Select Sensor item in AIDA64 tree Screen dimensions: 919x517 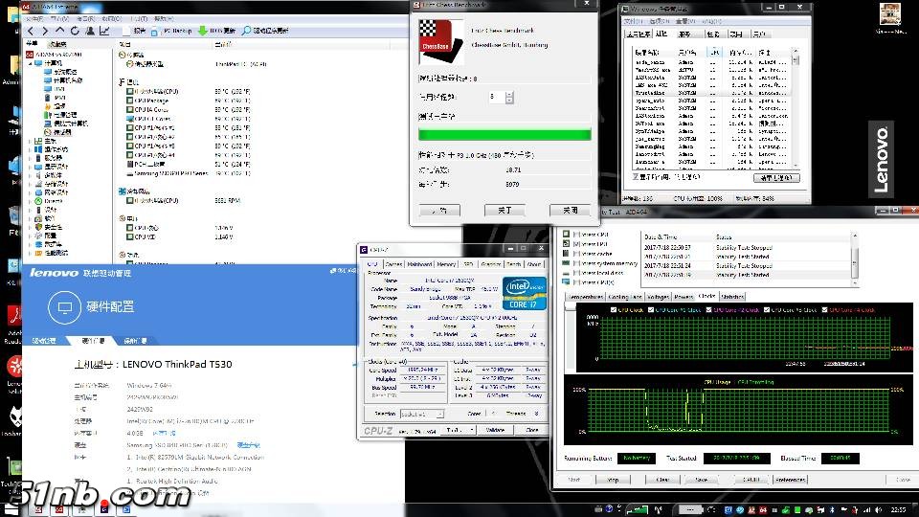(x=57, y=132)
